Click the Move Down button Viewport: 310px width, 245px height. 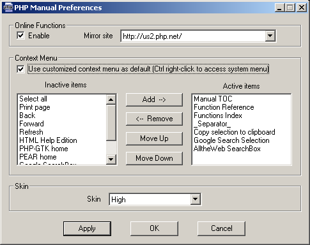[x=154, y=158]
